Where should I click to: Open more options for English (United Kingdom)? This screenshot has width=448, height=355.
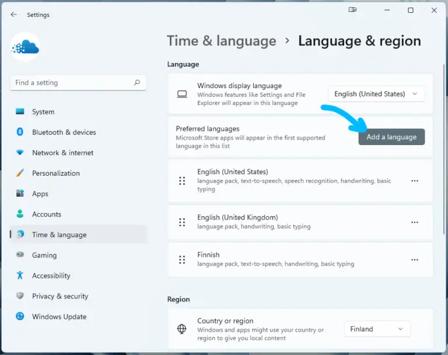tap(415, 222)
